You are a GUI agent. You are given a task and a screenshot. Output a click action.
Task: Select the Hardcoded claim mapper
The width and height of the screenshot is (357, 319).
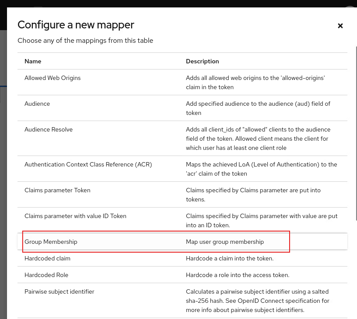tap(182, 258)
